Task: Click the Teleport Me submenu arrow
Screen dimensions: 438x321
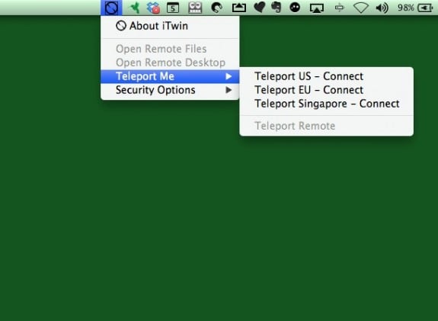Action: point(229,76)
